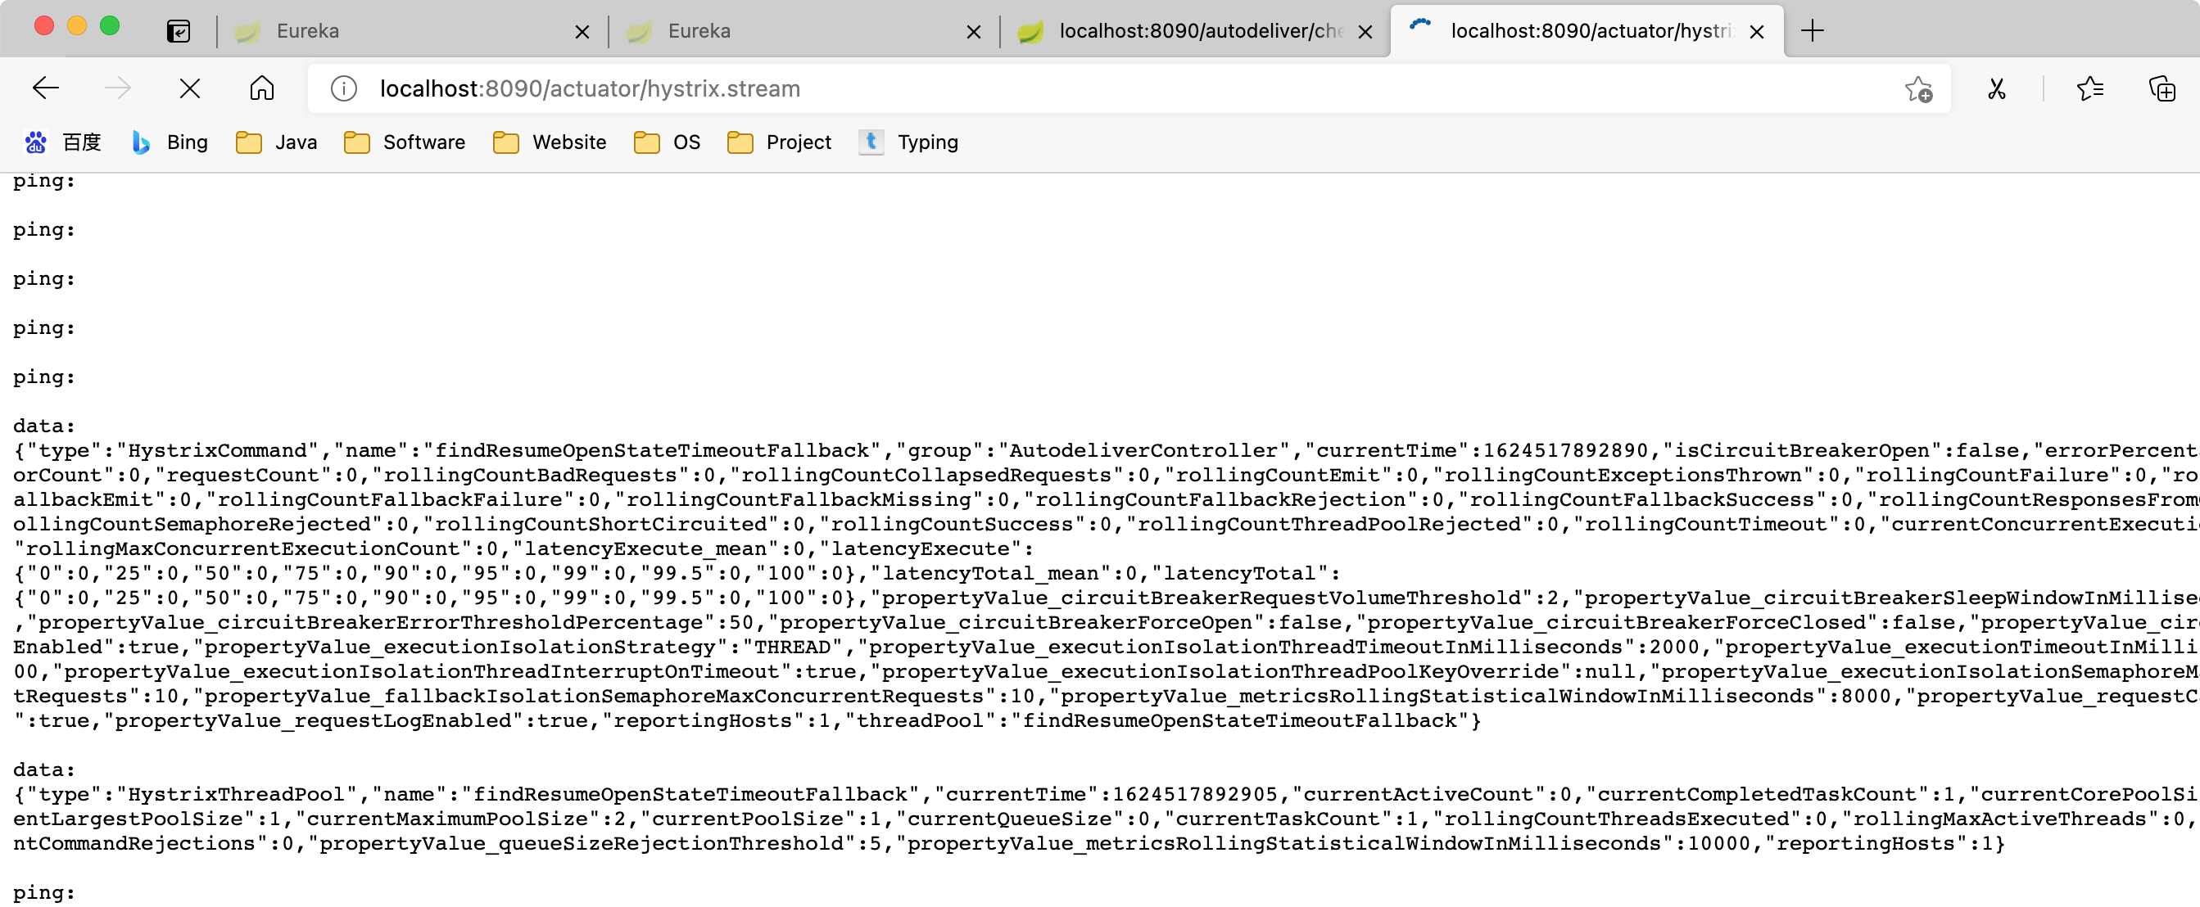Add this page to favorites

click(x=1918, y=88)
